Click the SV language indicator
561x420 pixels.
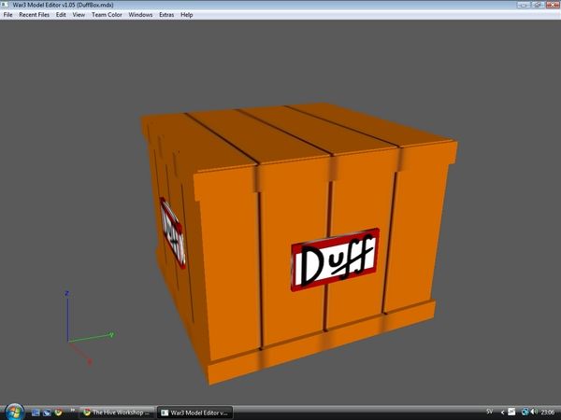pyautogui.click(x=489, y=412)
